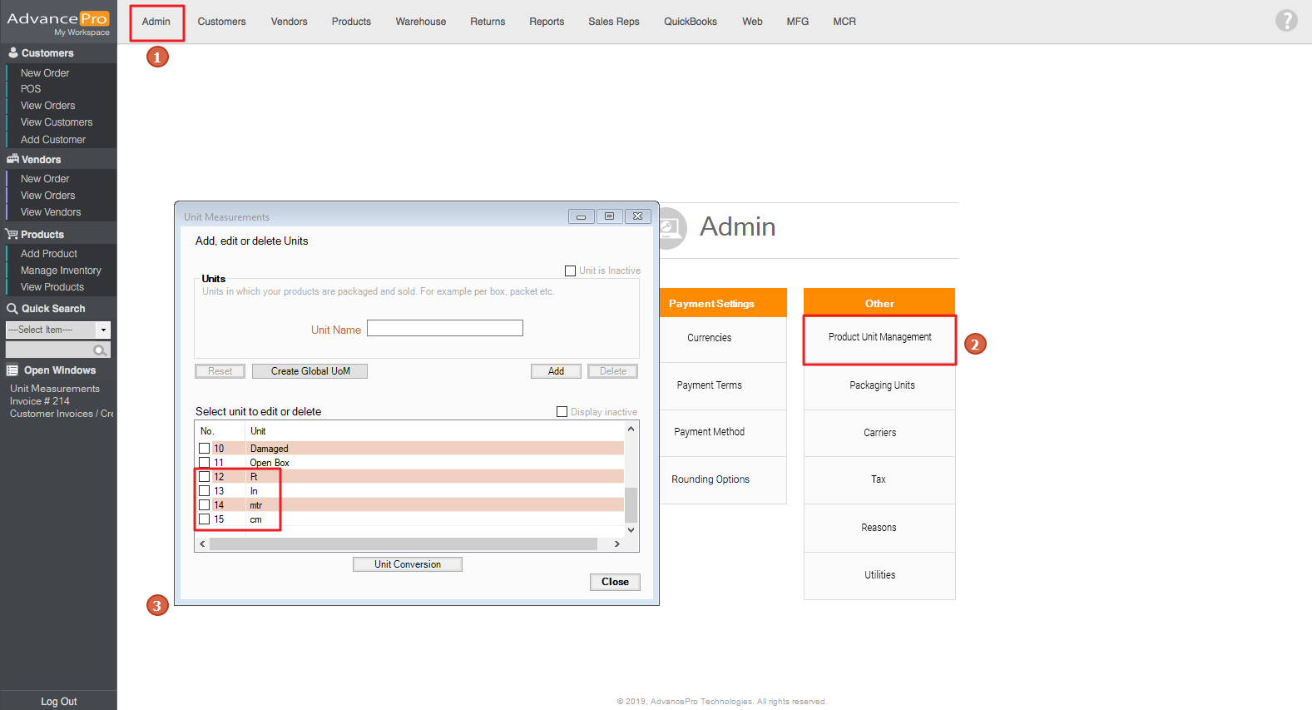Click the search field magnifier button
This screenshot has width=1312, height=710.
[x=100, y=350]
